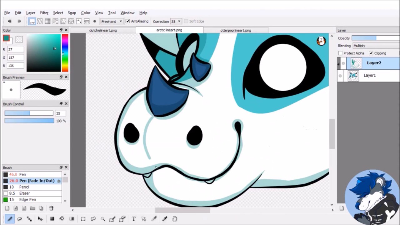Image resolution: width=400 pixels, height=225 pixels.
Task: Enable 3D perspective snap icon
Action: 87,21
